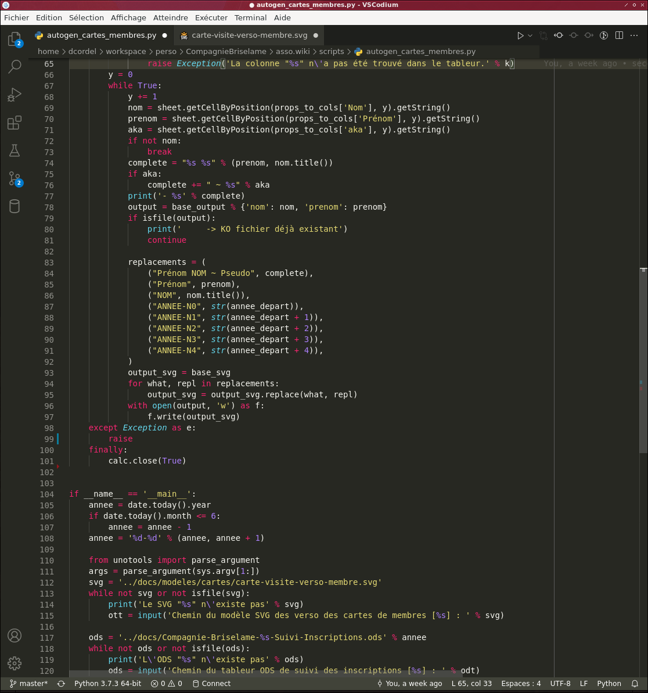Change Python language mode
This screenshot has width=648, height=693.
[x=609, y=683]
